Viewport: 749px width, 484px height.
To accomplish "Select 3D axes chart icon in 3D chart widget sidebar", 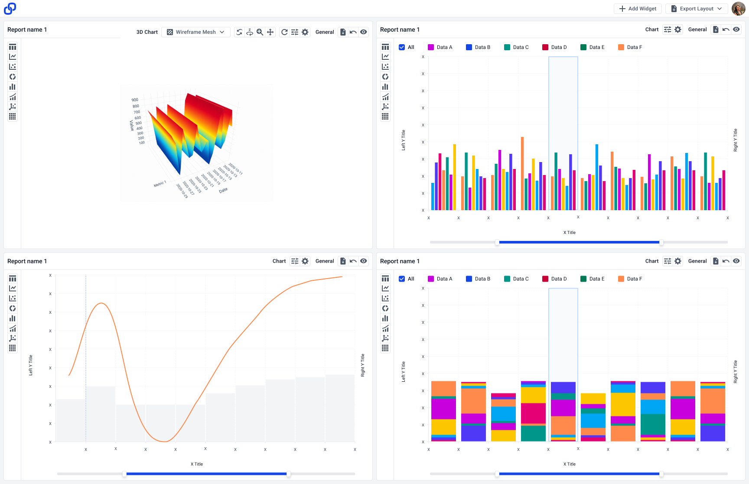I will click(13, 107).
